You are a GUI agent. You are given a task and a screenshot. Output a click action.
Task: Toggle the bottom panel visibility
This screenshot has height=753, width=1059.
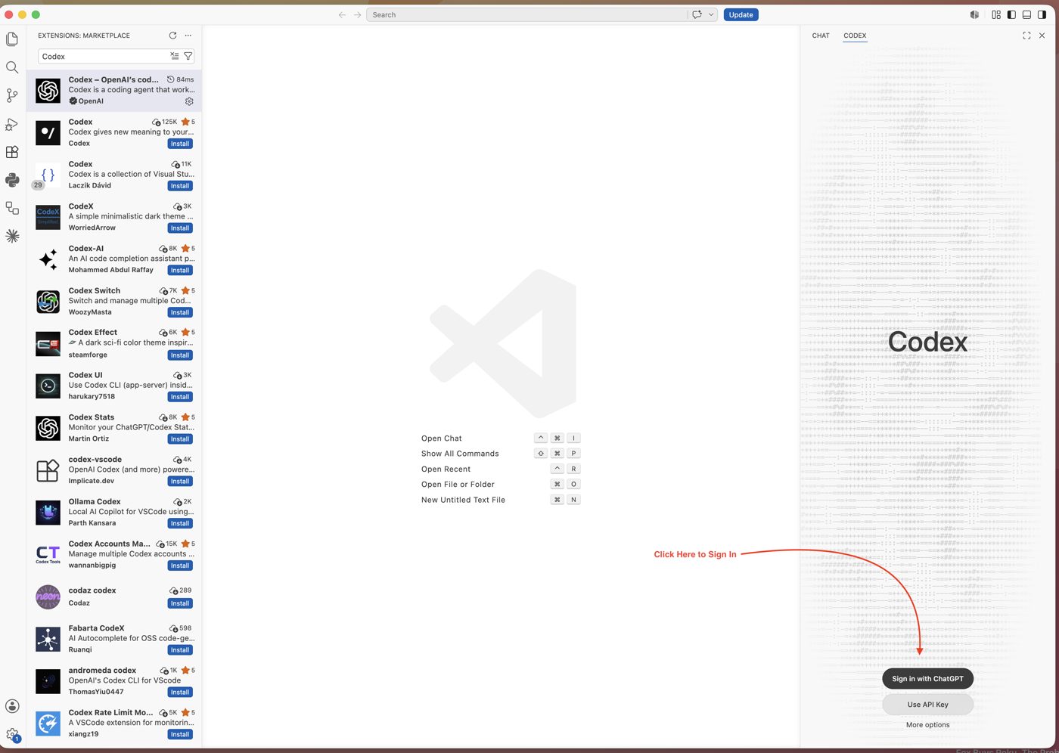(1026, 14)
